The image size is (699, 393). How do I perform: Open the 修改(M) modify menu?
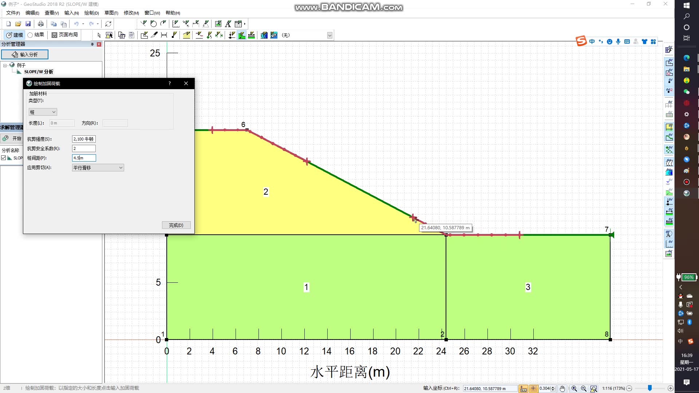pyautogui.click(x=131, y=13)
